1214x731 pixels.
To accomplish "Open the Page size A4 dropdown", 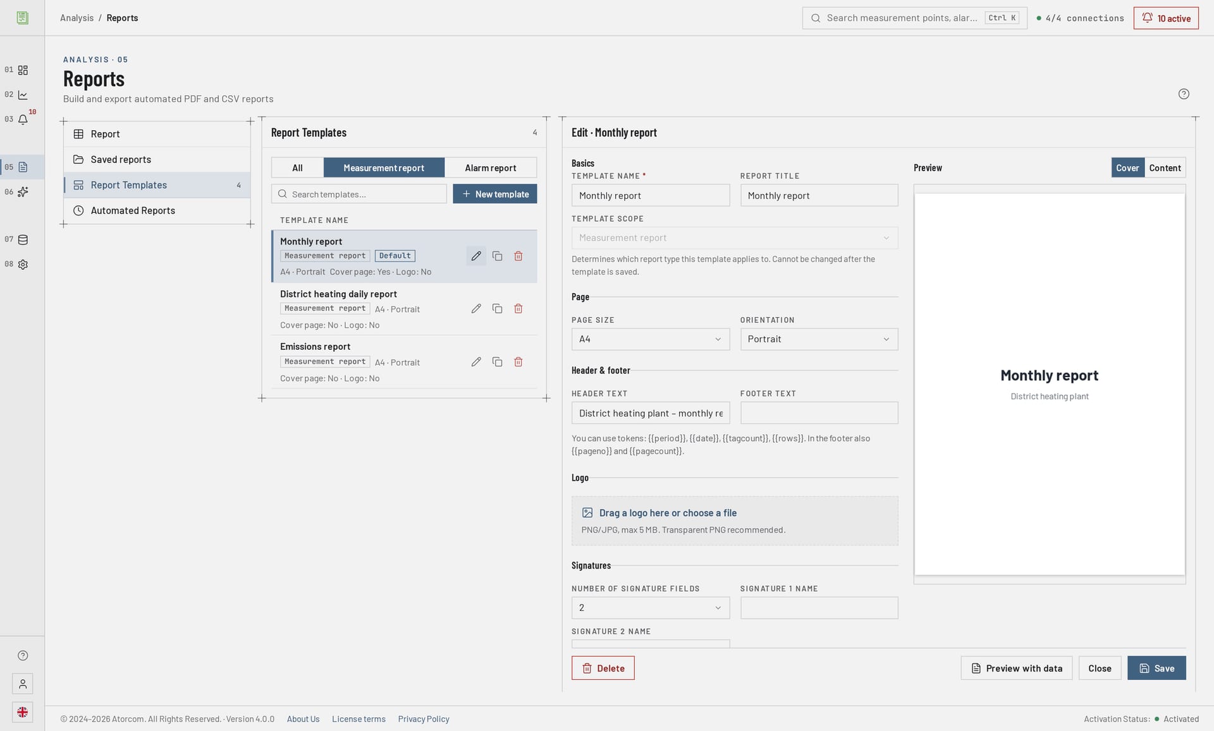I will tap(650, 339).
